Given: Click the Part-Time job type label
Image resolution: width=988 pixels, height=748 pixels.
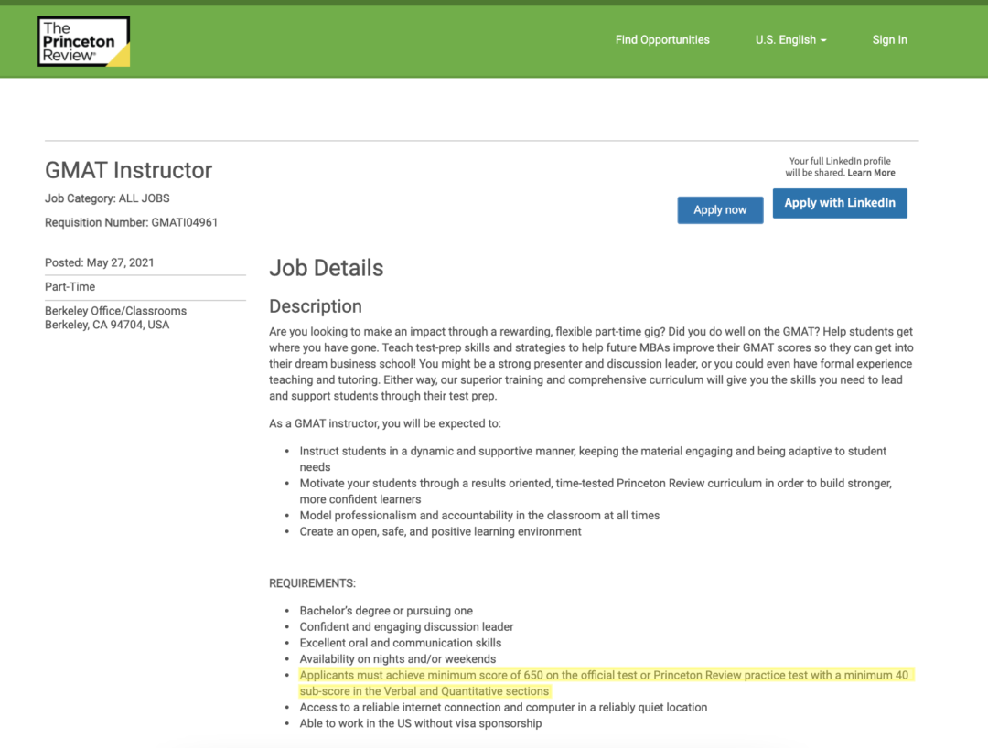Looking at the screenshot, I should pos(70,287).
